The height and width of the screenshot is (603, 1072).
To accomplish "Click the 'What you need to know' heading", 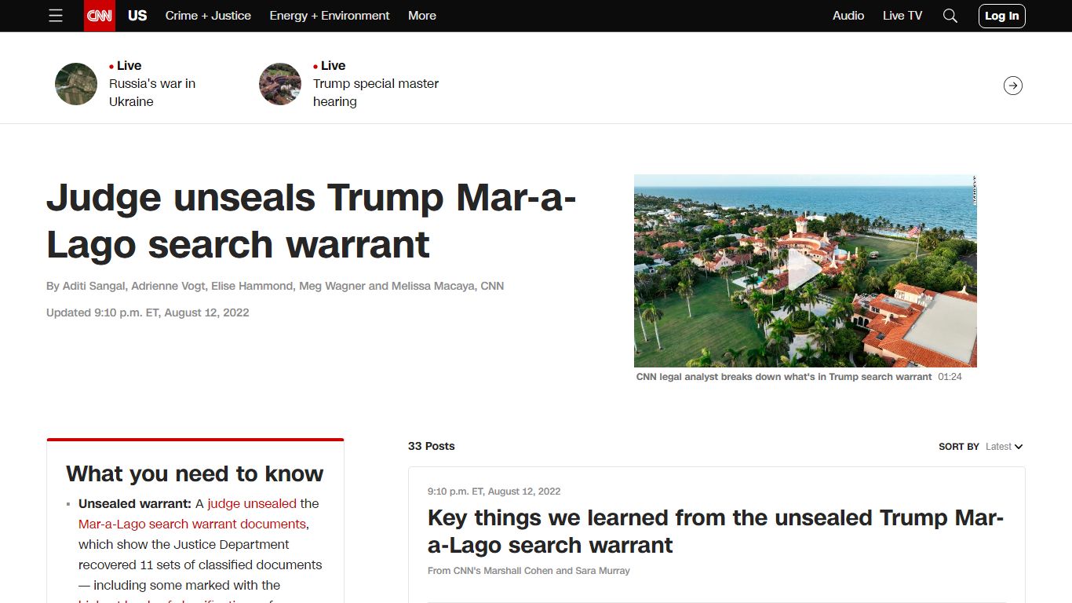I will coord(195,473).
